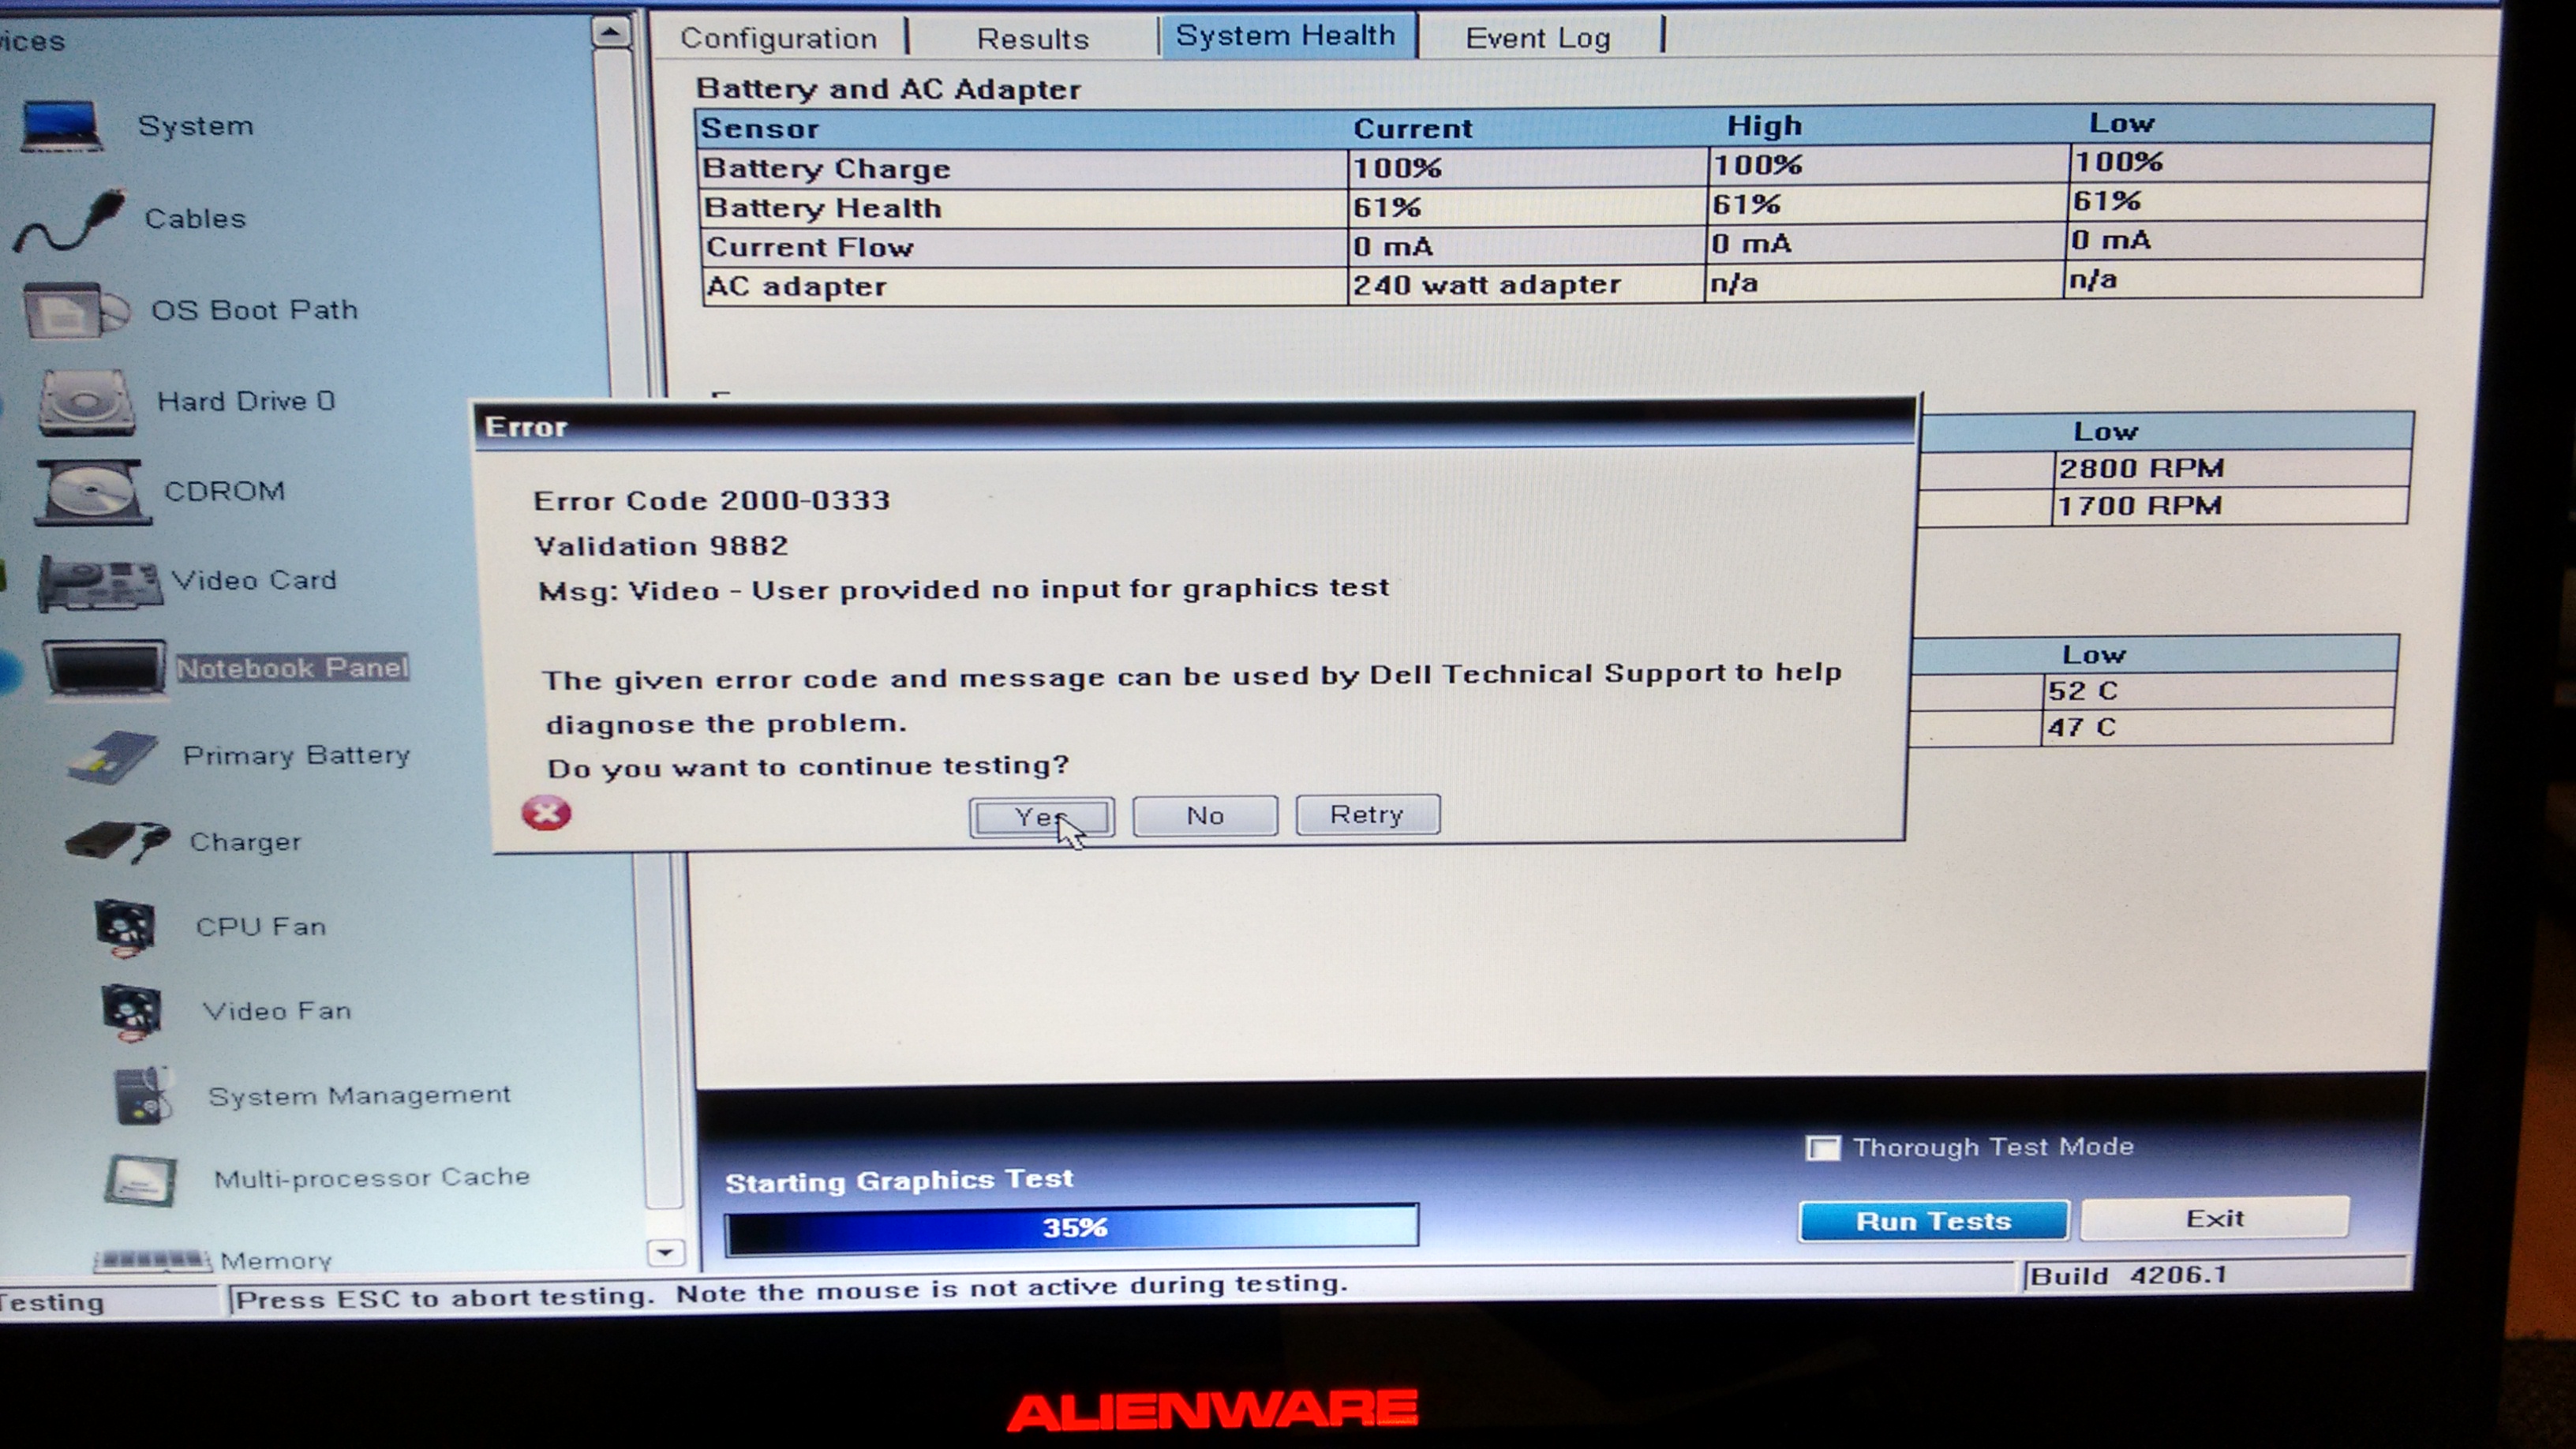
Task: Select Notebook Panel in device list
Action: pyautogui.click(x=292, y=668)
